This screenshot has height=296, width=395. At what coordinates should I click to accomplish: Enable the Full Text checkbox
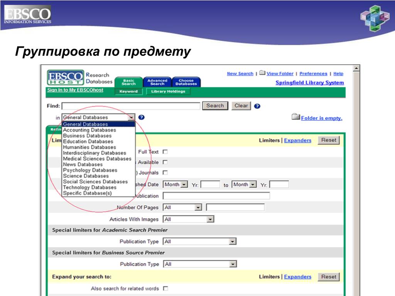165,152
